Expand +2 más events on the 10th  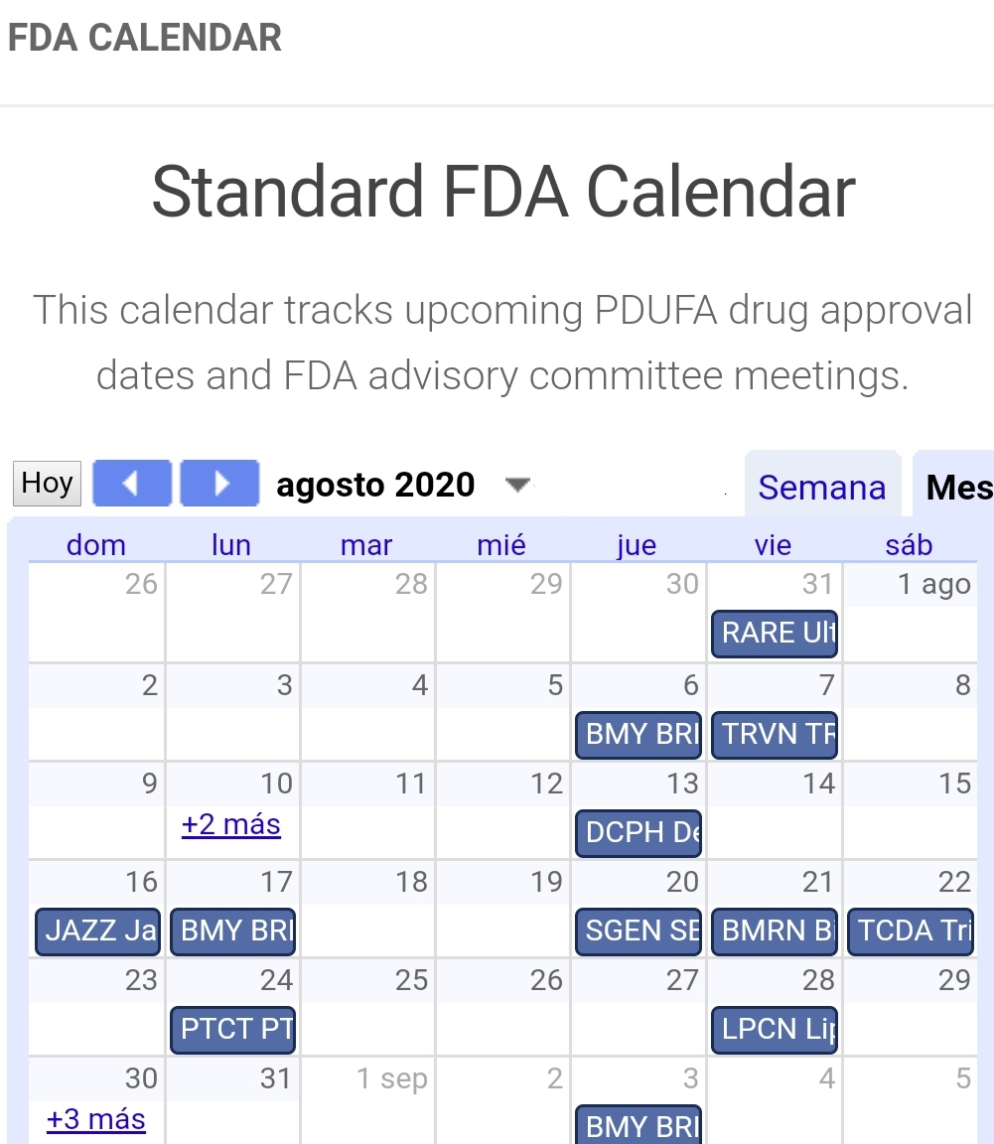(231, 824)
